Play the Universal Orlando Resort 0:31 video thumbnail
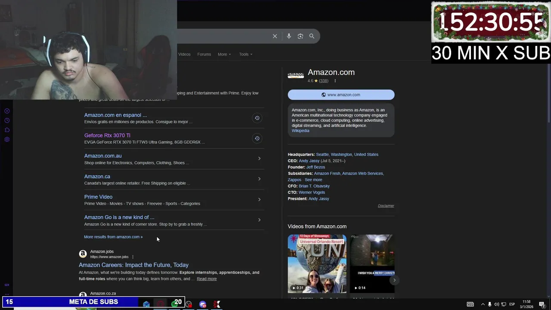Image resolution: width=551 pixels, height=310 pixels. (x=317, y=263)
